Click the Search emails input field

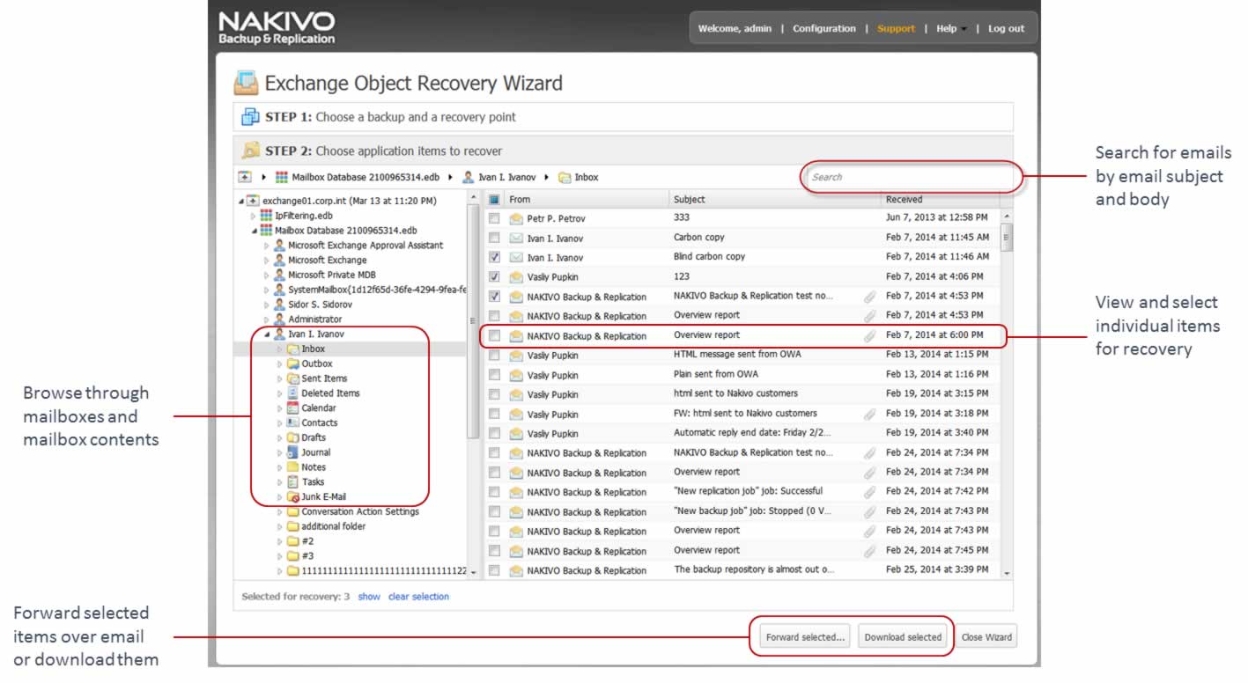tap(912, 177)
